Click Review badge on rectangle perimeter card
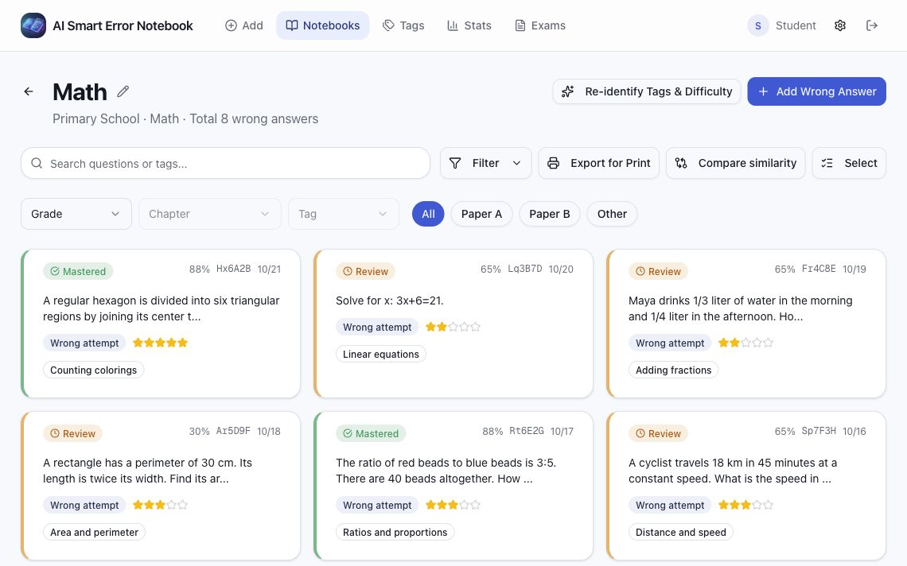This screenshot has width=907, height=566. (x=73, y=433)
